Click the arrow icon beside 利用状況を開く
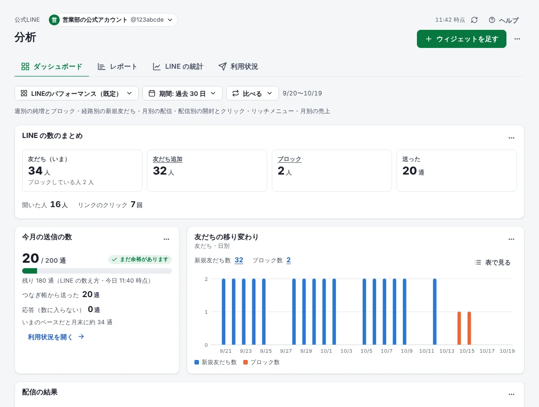This screenshot has height=407, width=539. [x=81, y=336]
